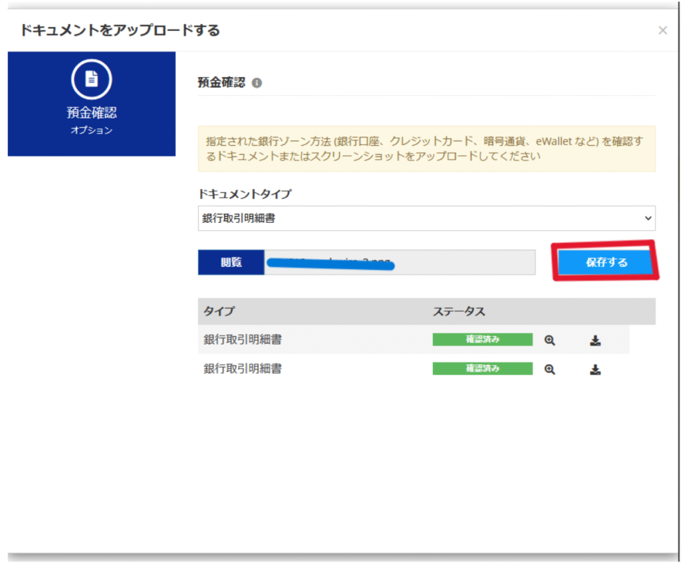The height and width of the screenshot is (563, 685).
Task: Download the first row's 銀行取引明細書
Action: (595, 341)
